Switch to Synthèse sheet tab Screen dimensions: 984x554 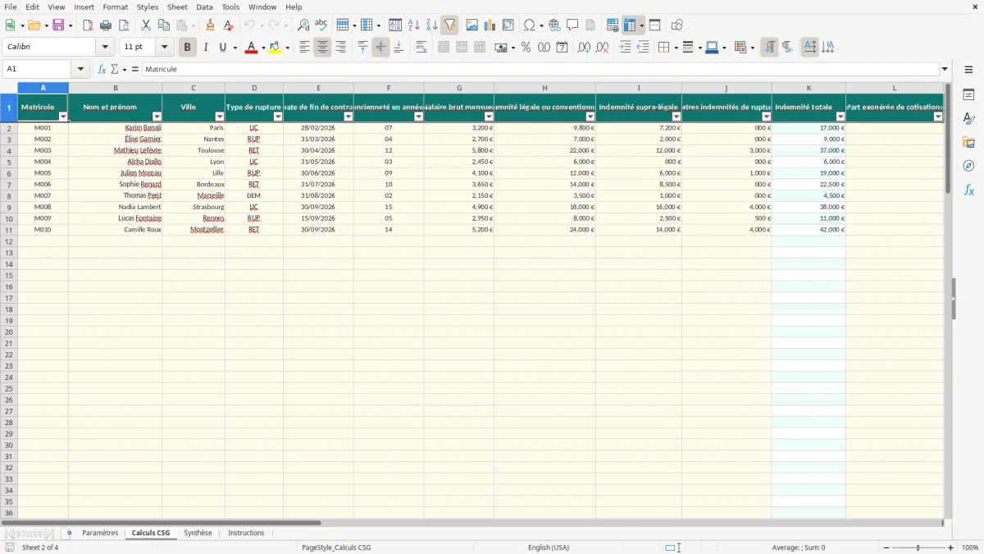pos(198,533)
